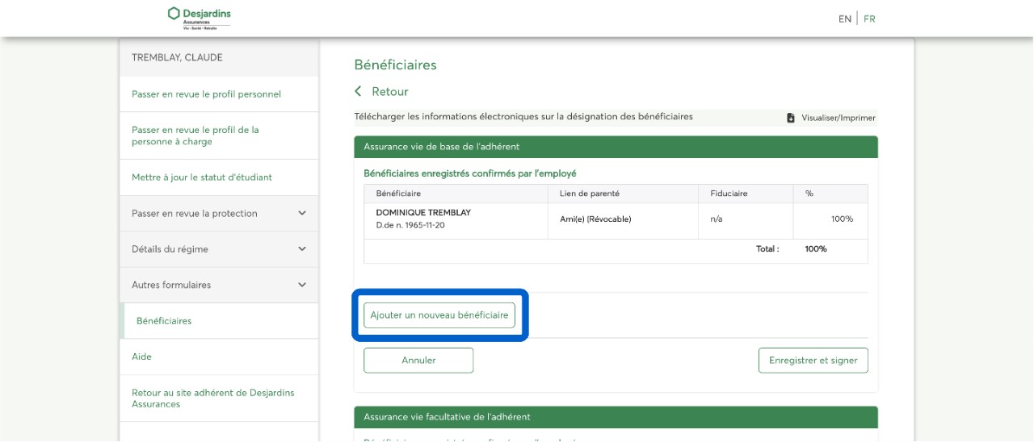This screenshot has width=1034, height=442.
Task: Click the Retour link text
Action: click(390, 92)
